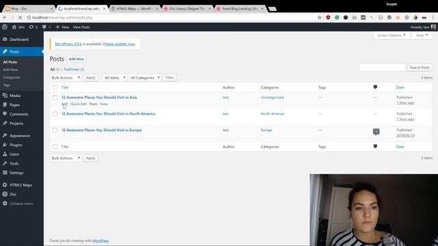Click the bottom Apply button
Screen dimensions: 438x246
90,158
